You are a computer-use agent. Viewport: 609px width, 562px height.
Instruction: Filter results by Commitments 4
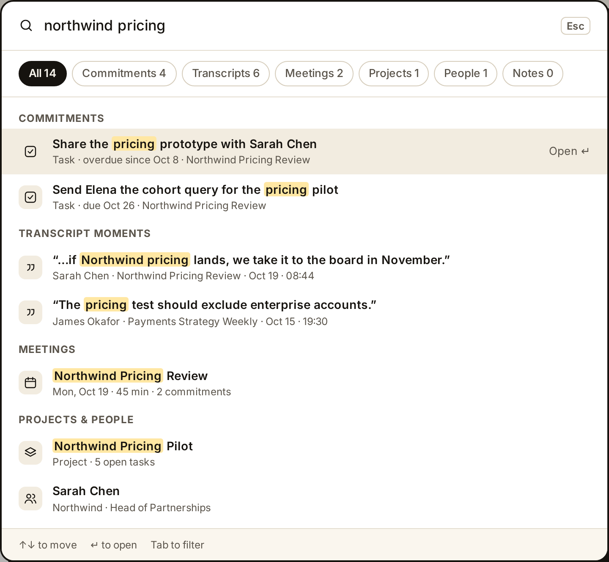click(x=124, y=74)
